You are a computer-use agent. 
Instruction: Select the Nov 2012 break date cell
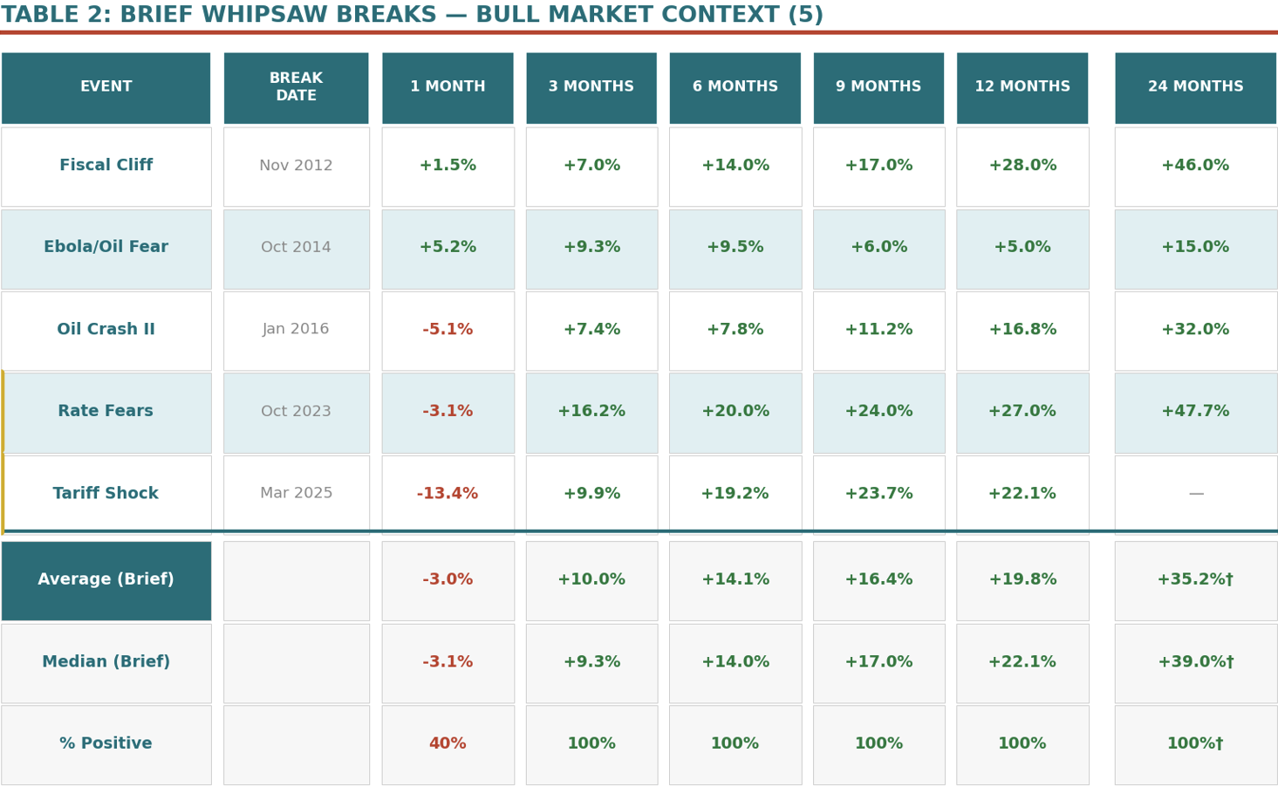pos(296,166)
